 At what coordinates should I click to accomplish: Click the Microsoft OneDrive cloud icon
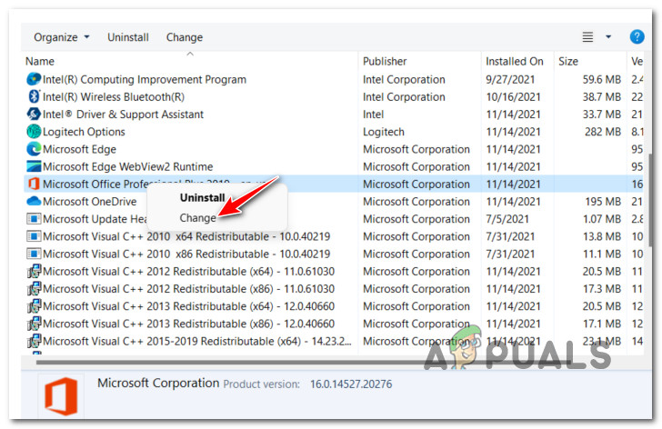34,201
